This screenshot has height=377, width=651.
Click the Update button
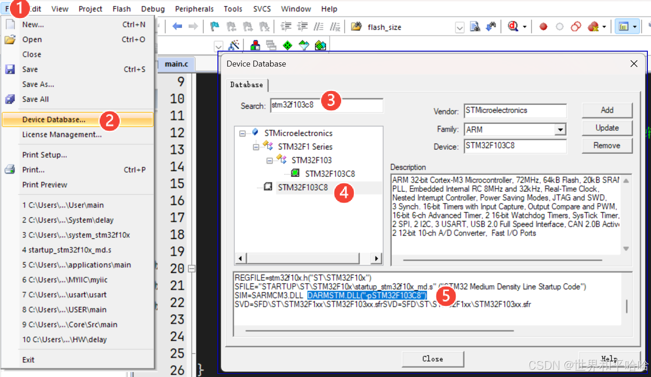coord(607,128)
